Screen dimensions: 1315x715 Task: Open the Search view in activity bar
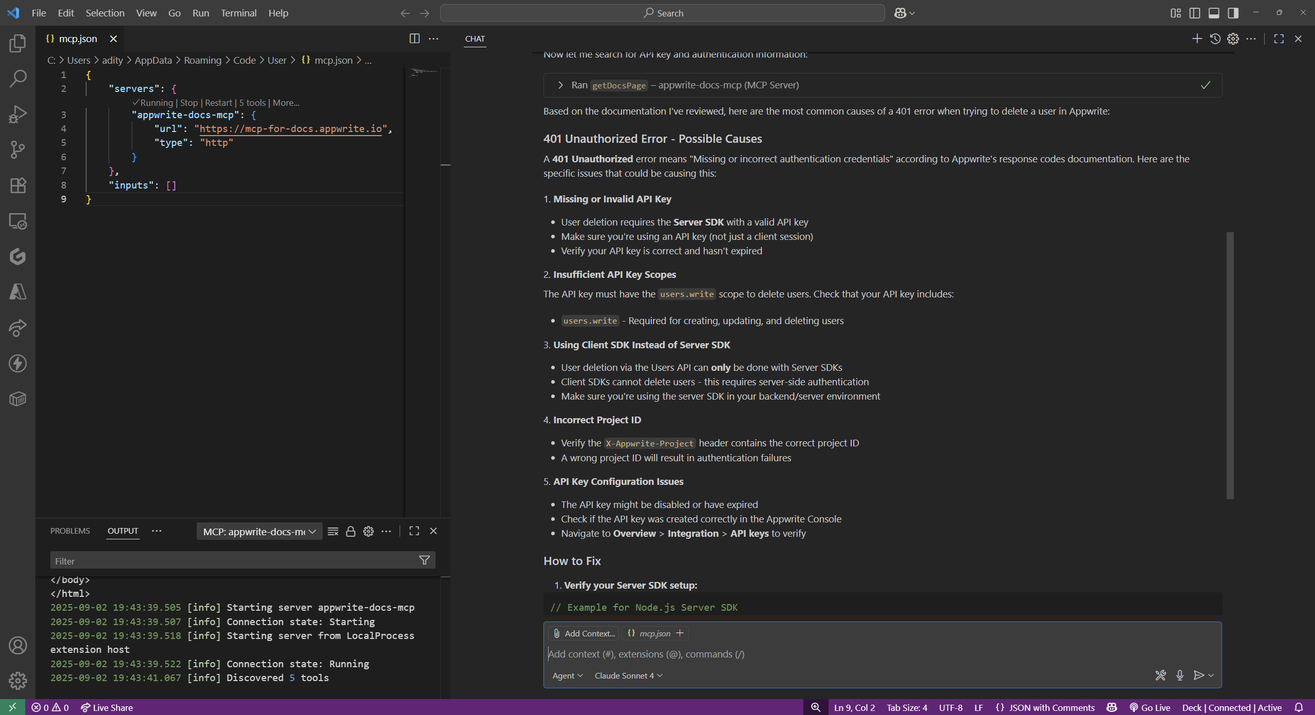tap(17, 79)
